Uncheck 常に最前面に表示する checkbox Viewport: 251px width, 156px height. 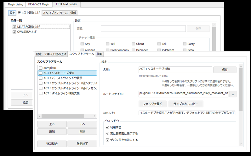click(x=107, y=134)
